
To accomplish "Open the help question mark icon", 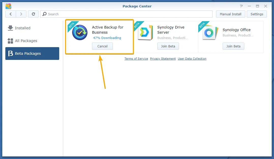I will (241, 6).
